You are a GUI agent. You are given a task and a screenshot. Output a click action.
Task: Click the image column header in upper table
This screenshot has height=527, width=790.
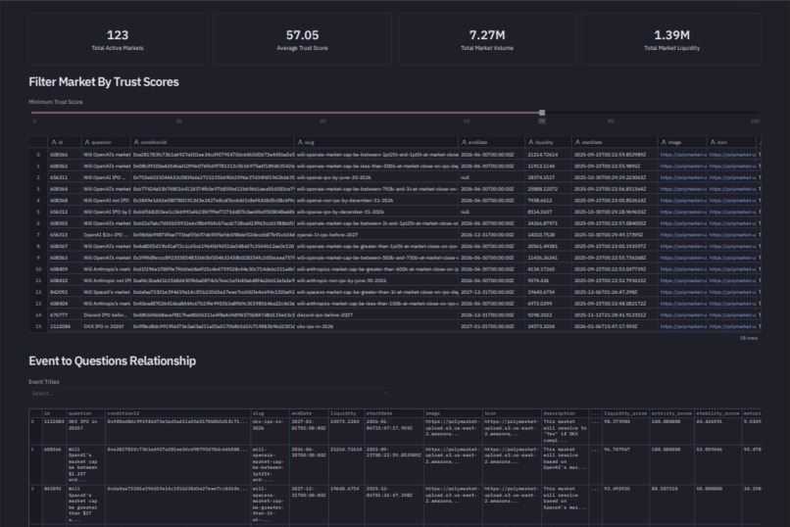coord(682,142)
